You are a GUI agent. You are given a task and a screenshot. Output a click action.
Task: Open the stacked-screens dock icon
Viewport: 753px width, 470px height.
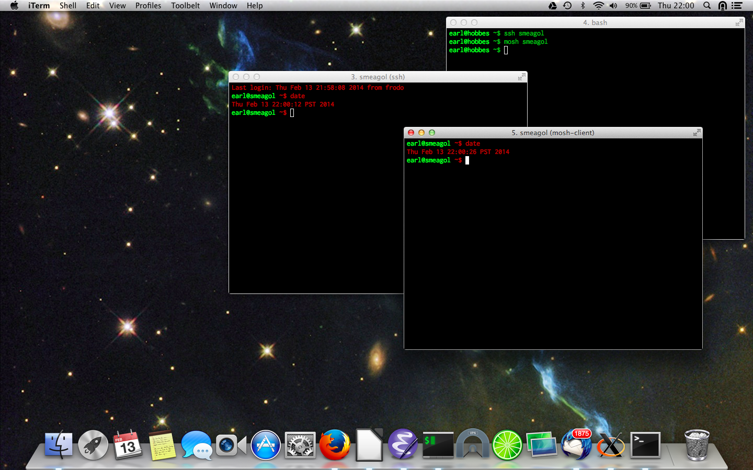[x=542, y=445]
